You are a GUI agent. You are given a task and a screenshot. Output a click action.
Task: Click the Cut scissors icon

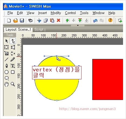coord(39,20)
